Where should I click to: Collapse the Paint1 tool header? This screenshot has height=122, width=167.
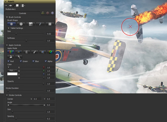6,2
